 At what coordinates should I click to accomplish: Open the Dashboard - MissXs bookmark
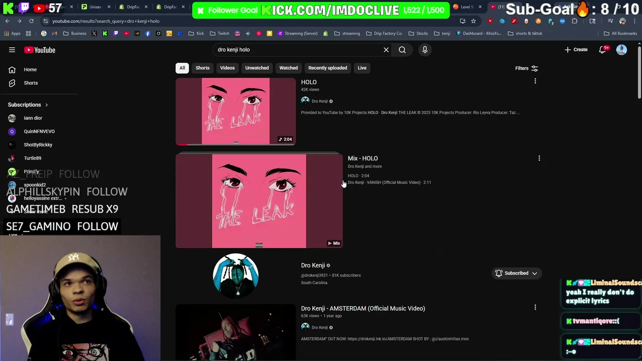click(478, 34)
